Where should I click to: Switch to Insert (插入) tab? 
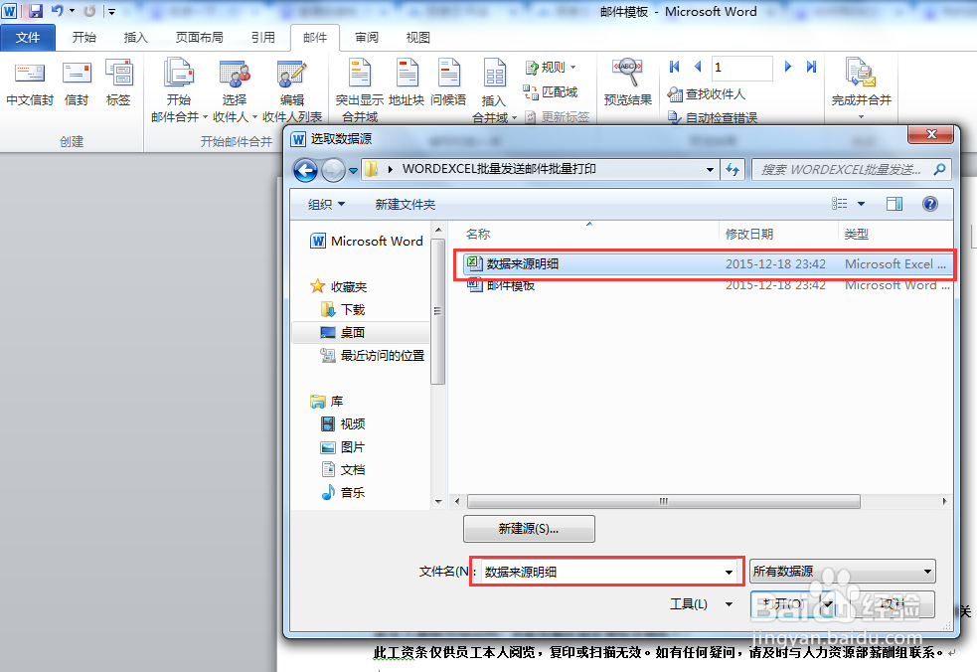pos(136,38)
